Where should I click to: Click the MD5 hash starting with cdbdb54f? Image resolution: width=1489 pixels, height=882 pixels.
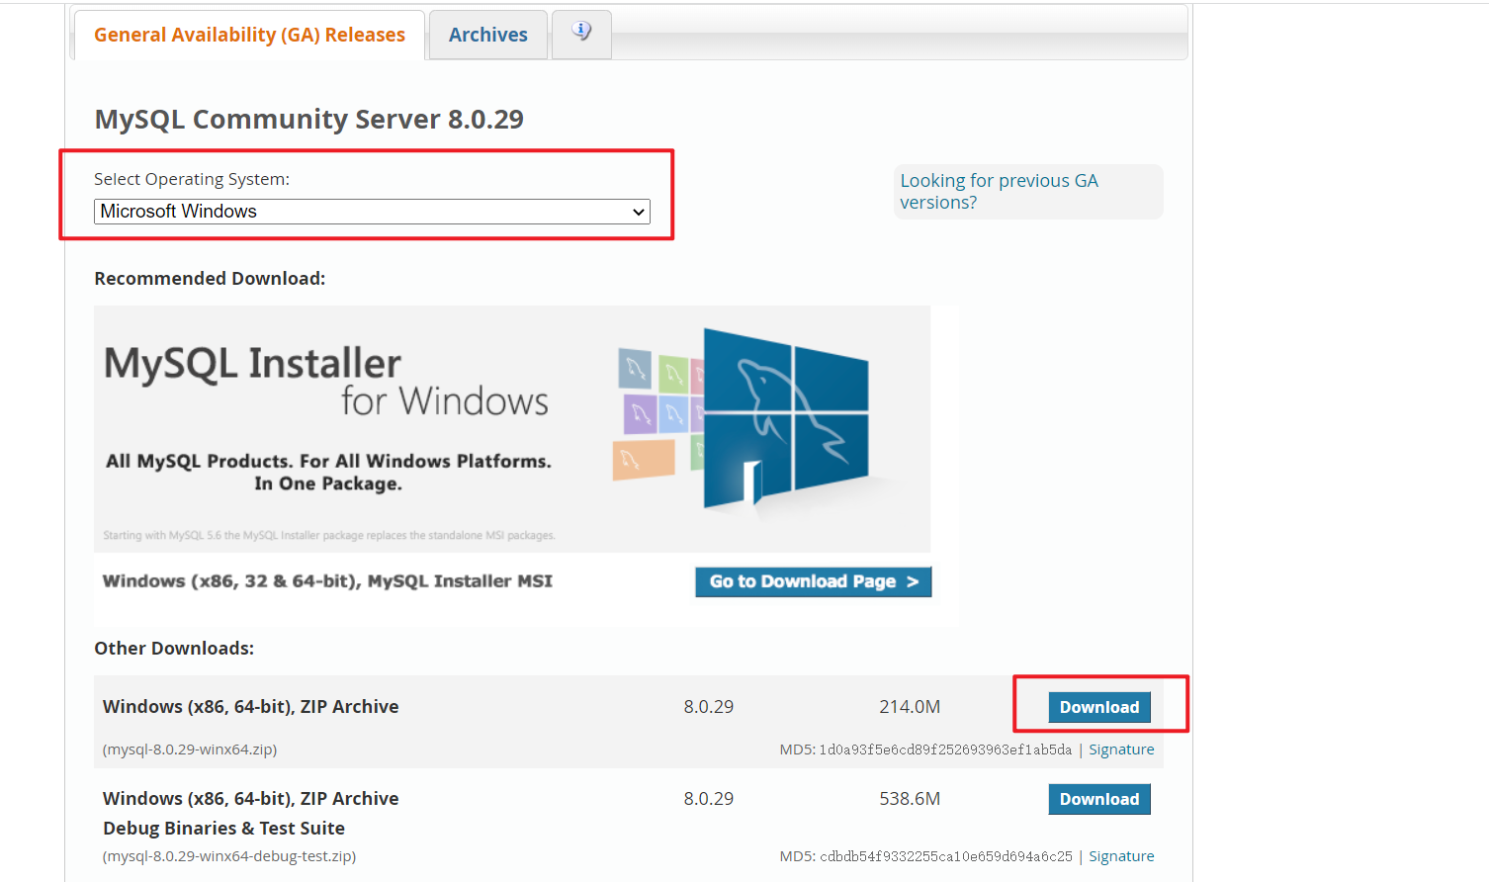click(x=945, y=856)
